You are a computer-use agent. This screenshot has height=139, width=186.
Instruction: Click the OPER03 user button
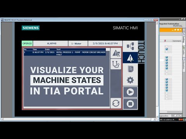[27, 44]
